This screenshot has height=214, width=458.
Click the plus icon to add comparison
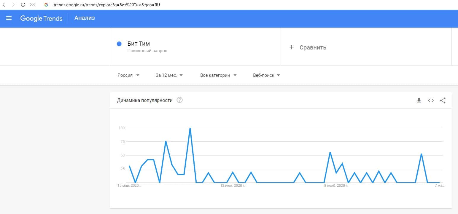292,47
